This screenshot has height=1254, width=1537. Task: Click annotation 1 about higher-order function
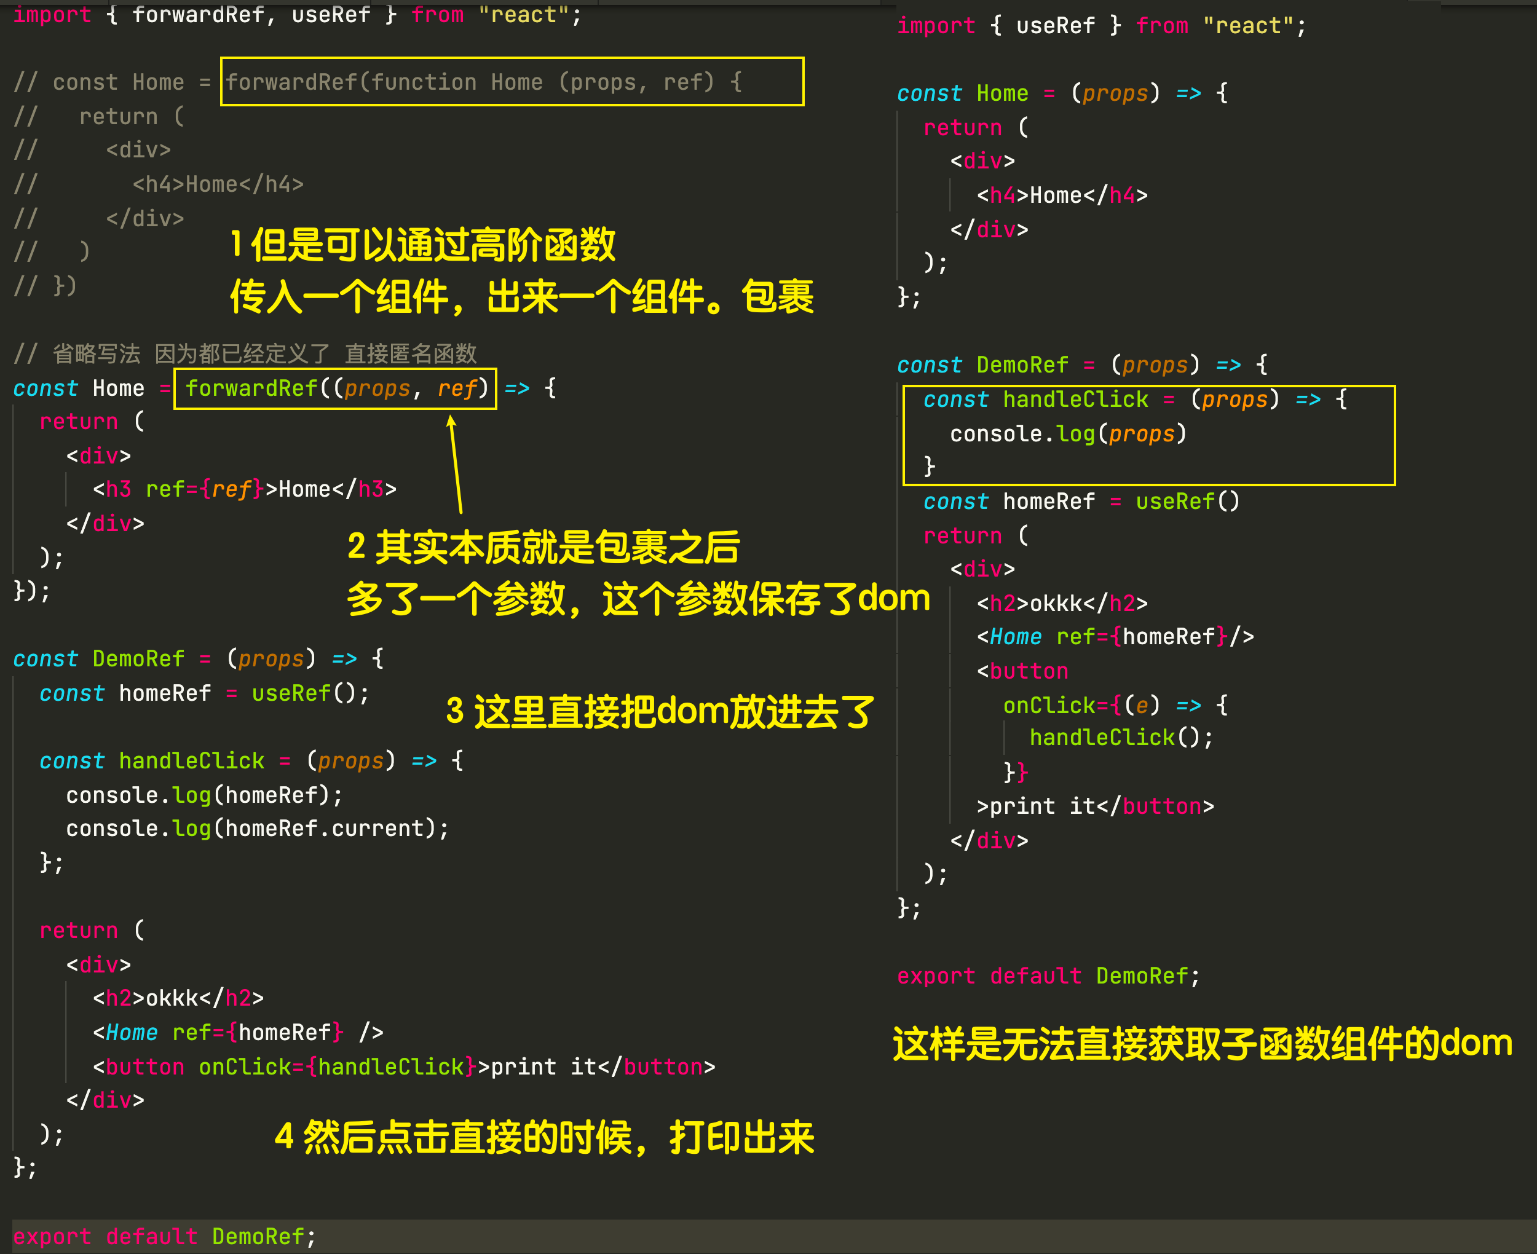pos(422,246)
